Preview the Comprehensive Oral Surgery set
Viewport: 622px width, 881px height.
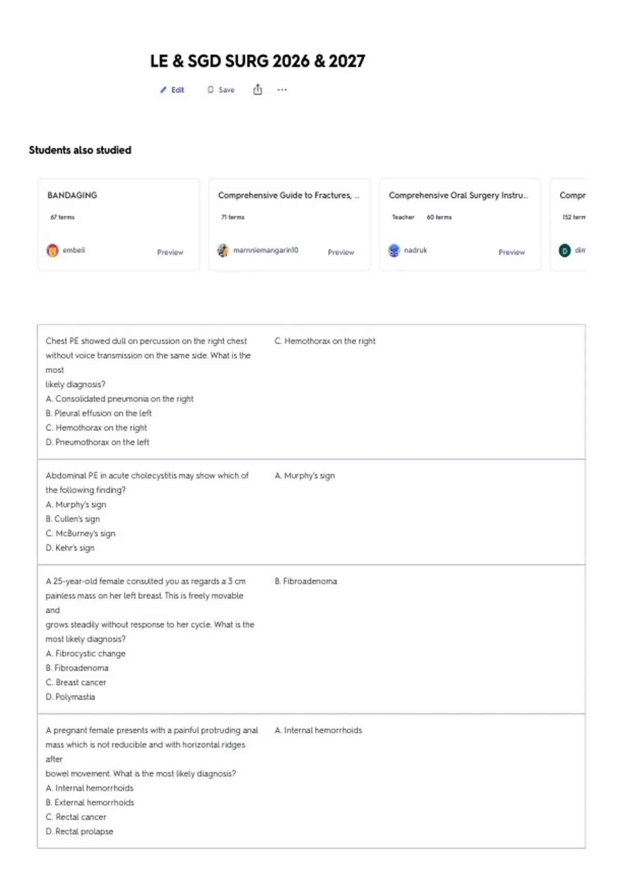512,252
